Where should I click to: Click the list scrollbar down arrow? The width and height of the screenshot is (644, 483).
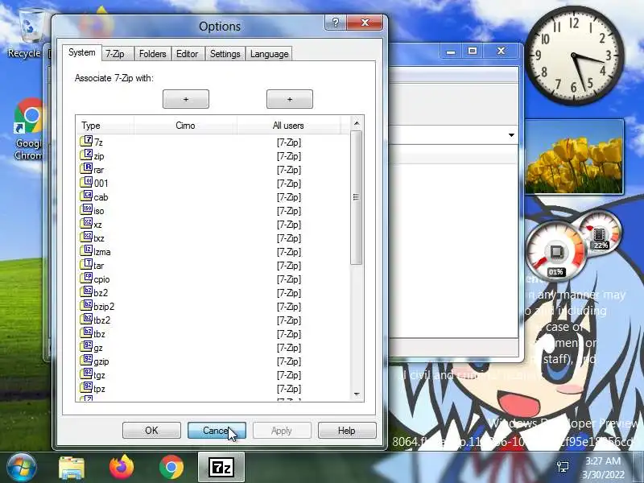(x=357, y=394)
